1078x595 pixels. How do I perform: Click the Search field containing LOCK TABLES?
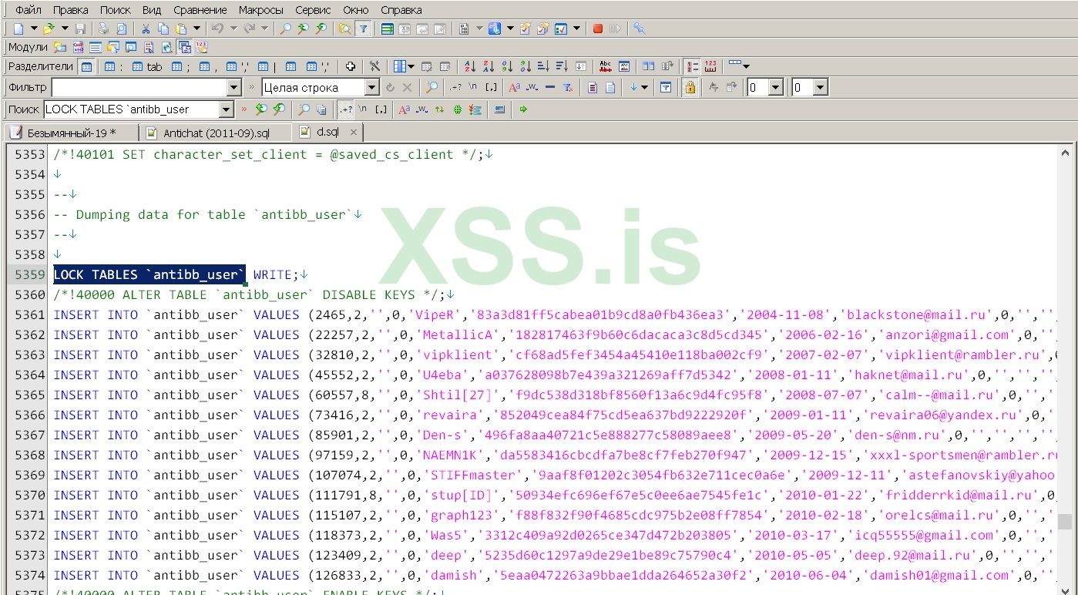point(132,109)
